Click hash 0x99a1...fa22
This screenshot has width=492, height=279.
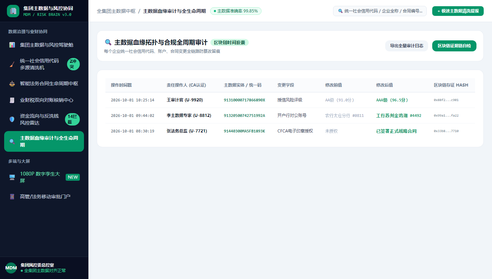[x=446, y=116]
